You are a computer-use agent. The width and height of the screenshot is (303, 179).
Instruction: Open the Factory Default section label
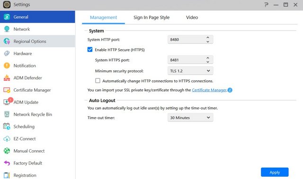tap(27, 163)
